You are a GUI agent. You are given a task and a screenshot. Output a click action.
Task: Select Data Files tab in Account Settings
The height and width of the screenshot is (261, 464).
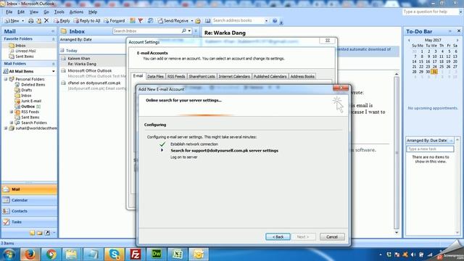point(155,76)
